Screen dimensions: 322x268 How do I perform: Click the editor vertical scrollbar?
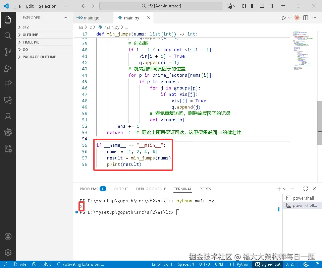click(320, 123)
